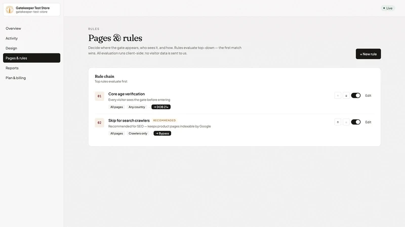This screenshot has width=405, height=227.
Task: Click the Crawlers only tag
Action: coord(138,133)
